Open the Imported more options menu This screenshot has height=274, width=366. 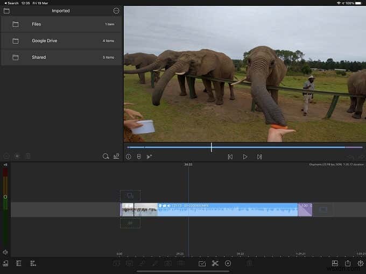click(x=116, y=11)
